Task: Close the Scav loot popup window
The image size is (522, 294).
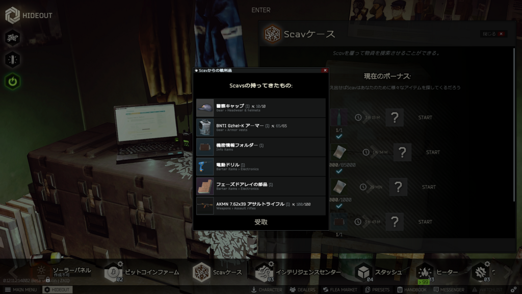Action: 325,70
